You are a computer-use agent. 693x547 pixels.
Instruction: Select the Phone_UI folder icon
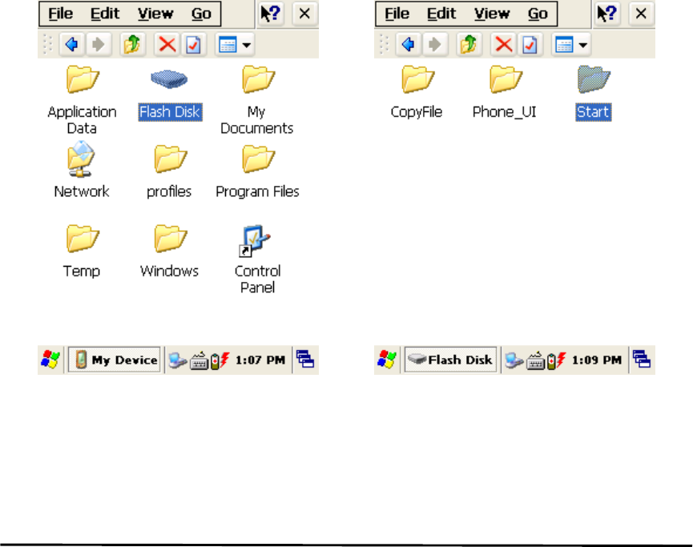[x=506, y=79]
